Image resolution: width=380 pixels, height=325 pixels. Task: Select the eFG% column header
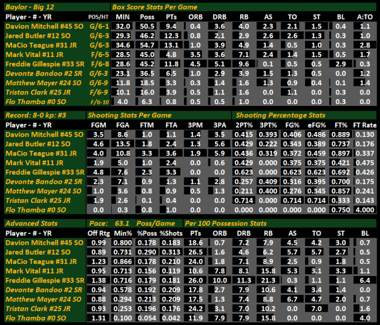[317, 125]
